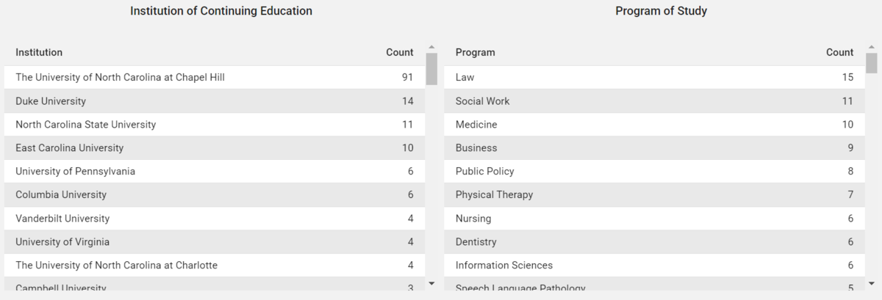Click the Institution table scroll up arrow
Screen dimensions: 882x300
click(431, 48)
